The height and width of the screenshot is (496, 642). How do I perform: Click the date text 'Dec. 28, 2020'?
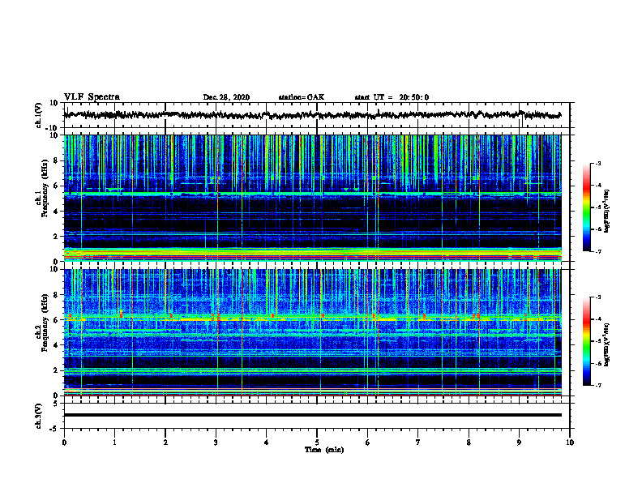coord(226,97)
